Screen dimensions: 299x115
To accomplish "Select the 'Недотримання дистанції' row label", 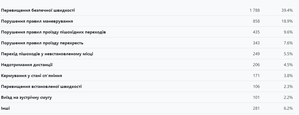I will [27, 65].
